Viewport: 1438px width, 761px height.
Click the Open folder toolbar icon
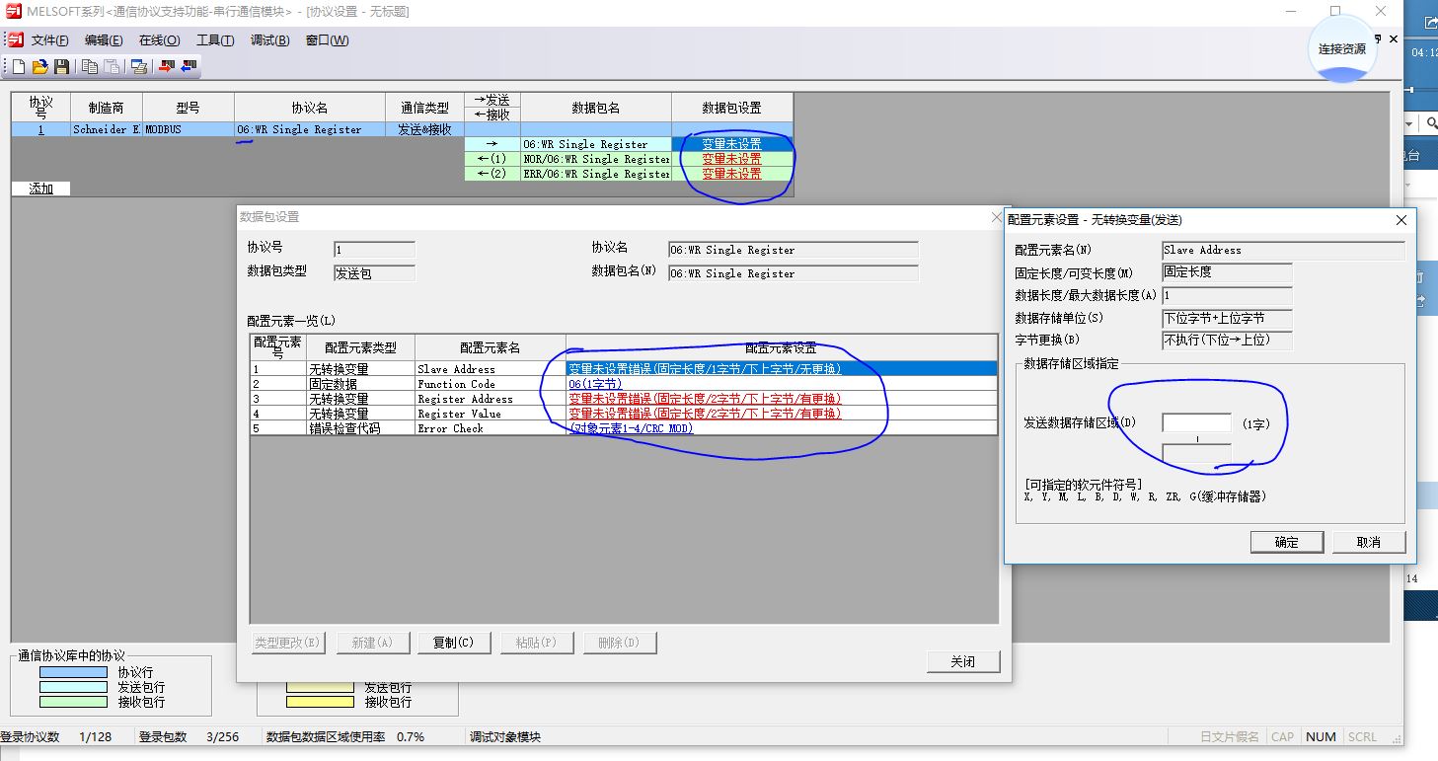(x=40, y=67)
